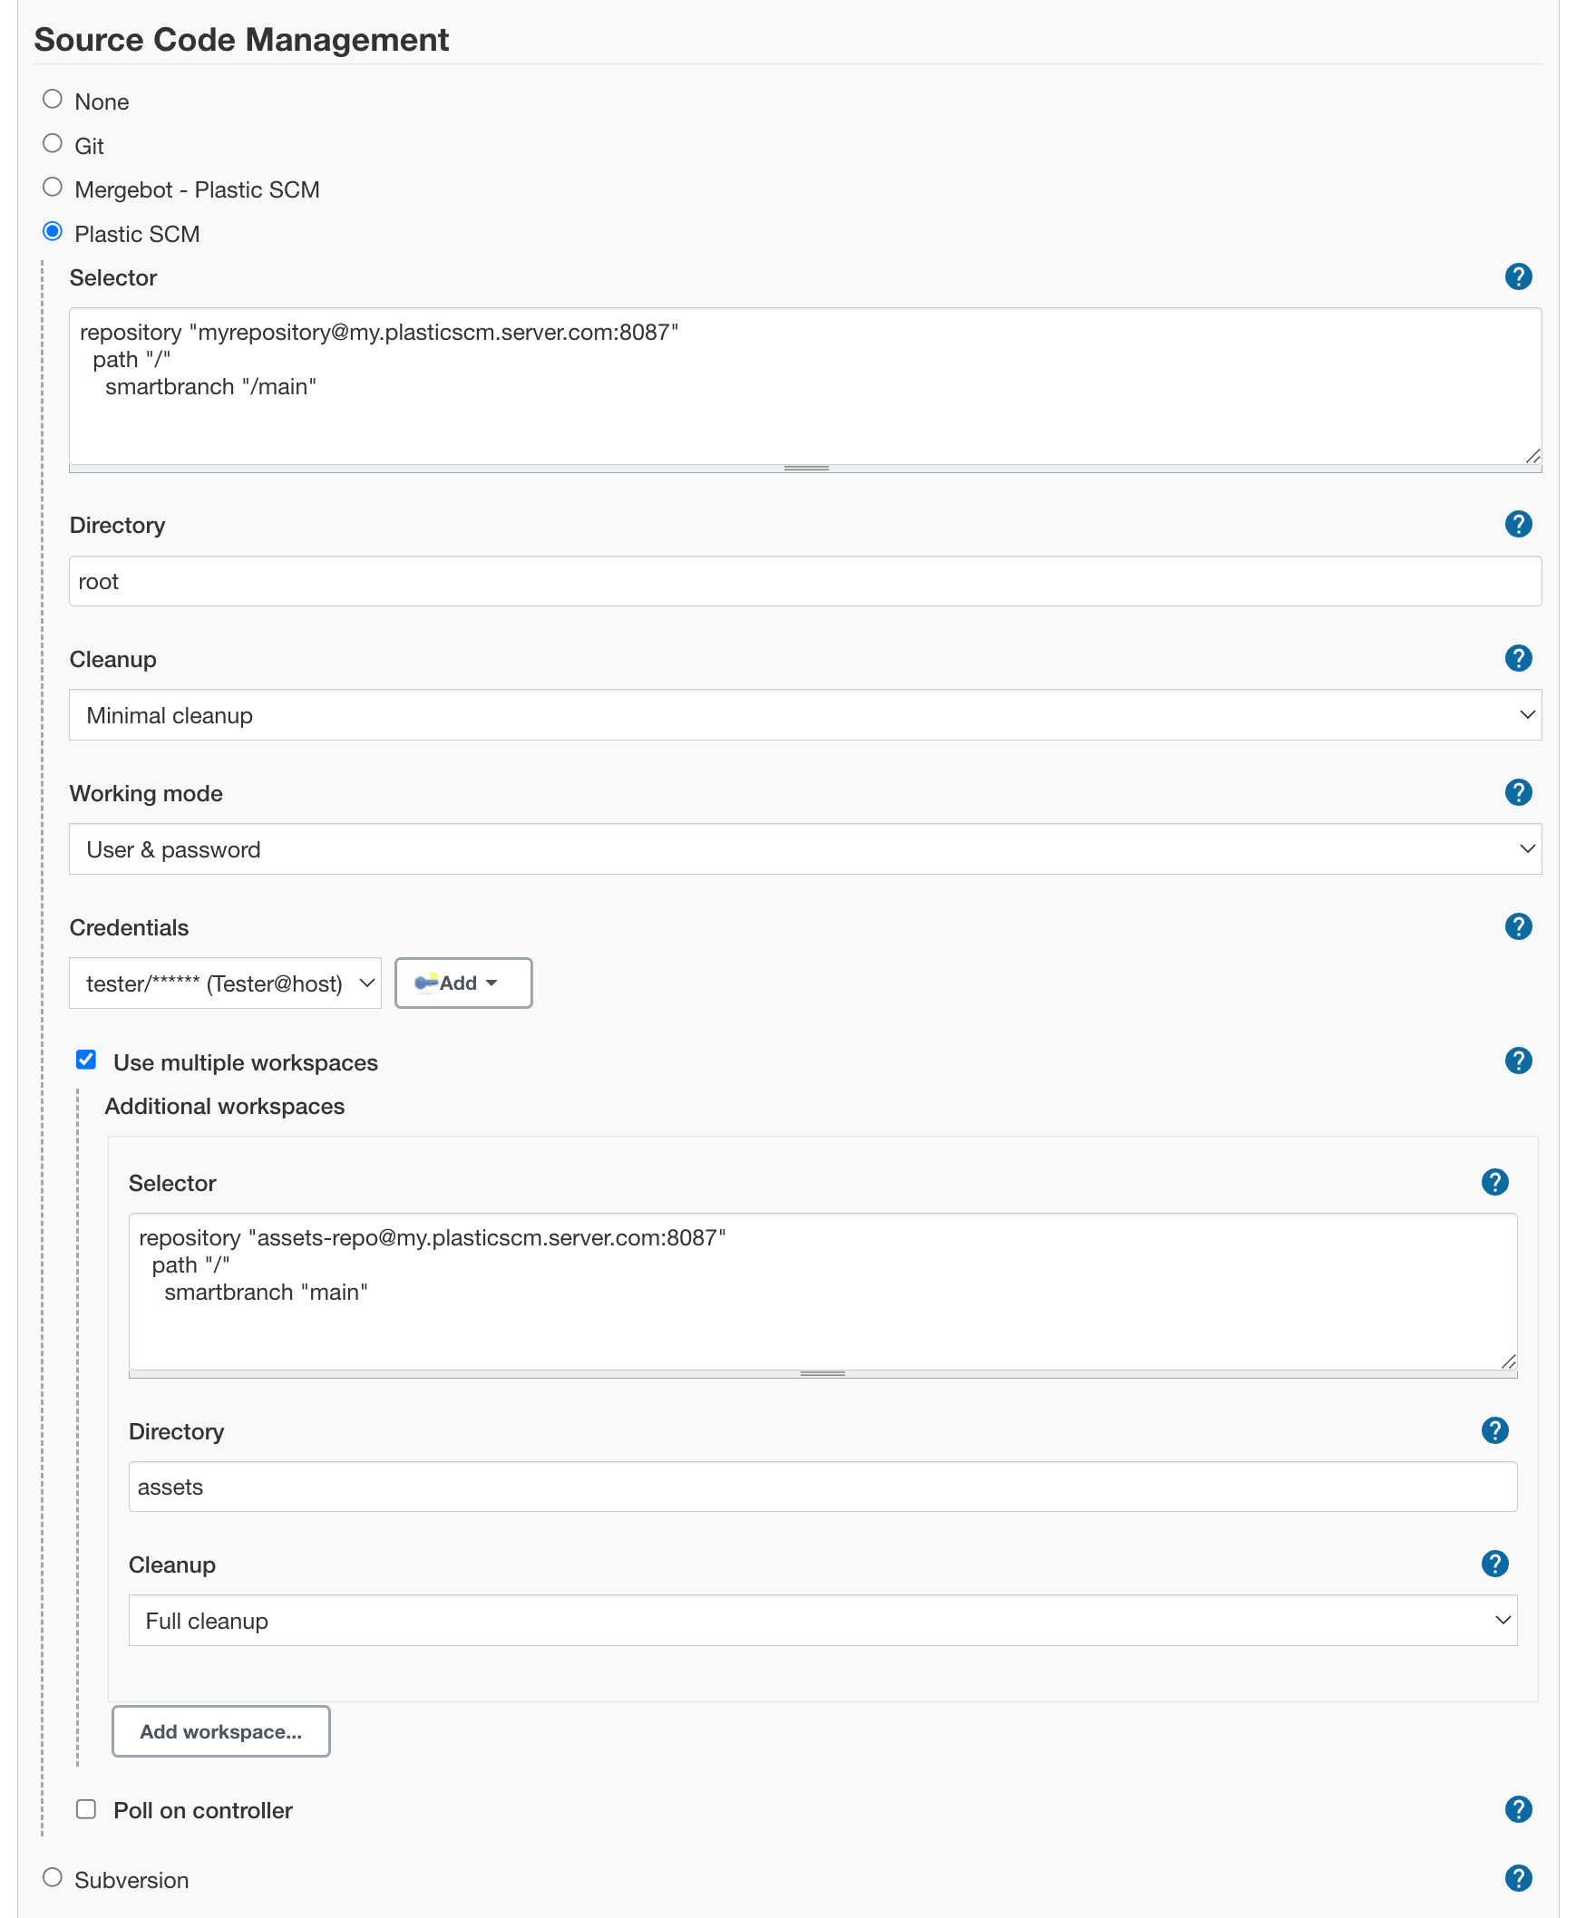1576x1918 pixels.
Task: Open help for the Subversion option
Action: coord(1518,1879)
